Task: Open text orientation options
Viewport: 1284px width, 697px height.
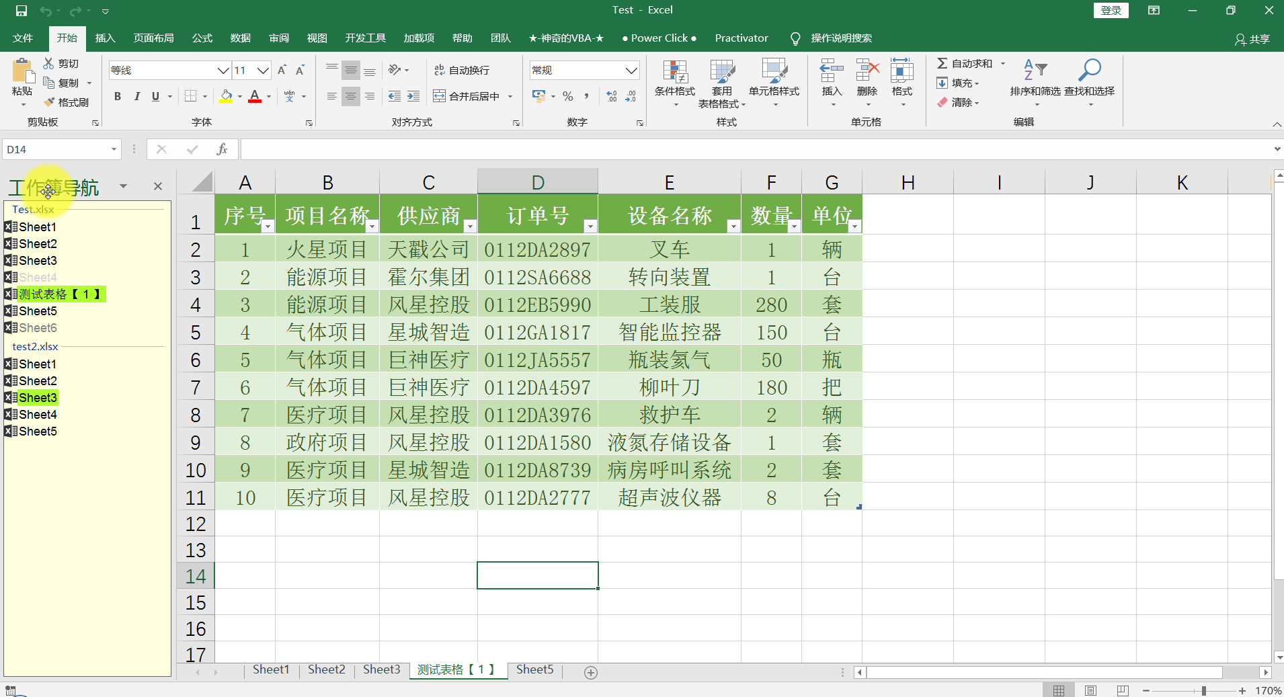Action: [398, 70]
